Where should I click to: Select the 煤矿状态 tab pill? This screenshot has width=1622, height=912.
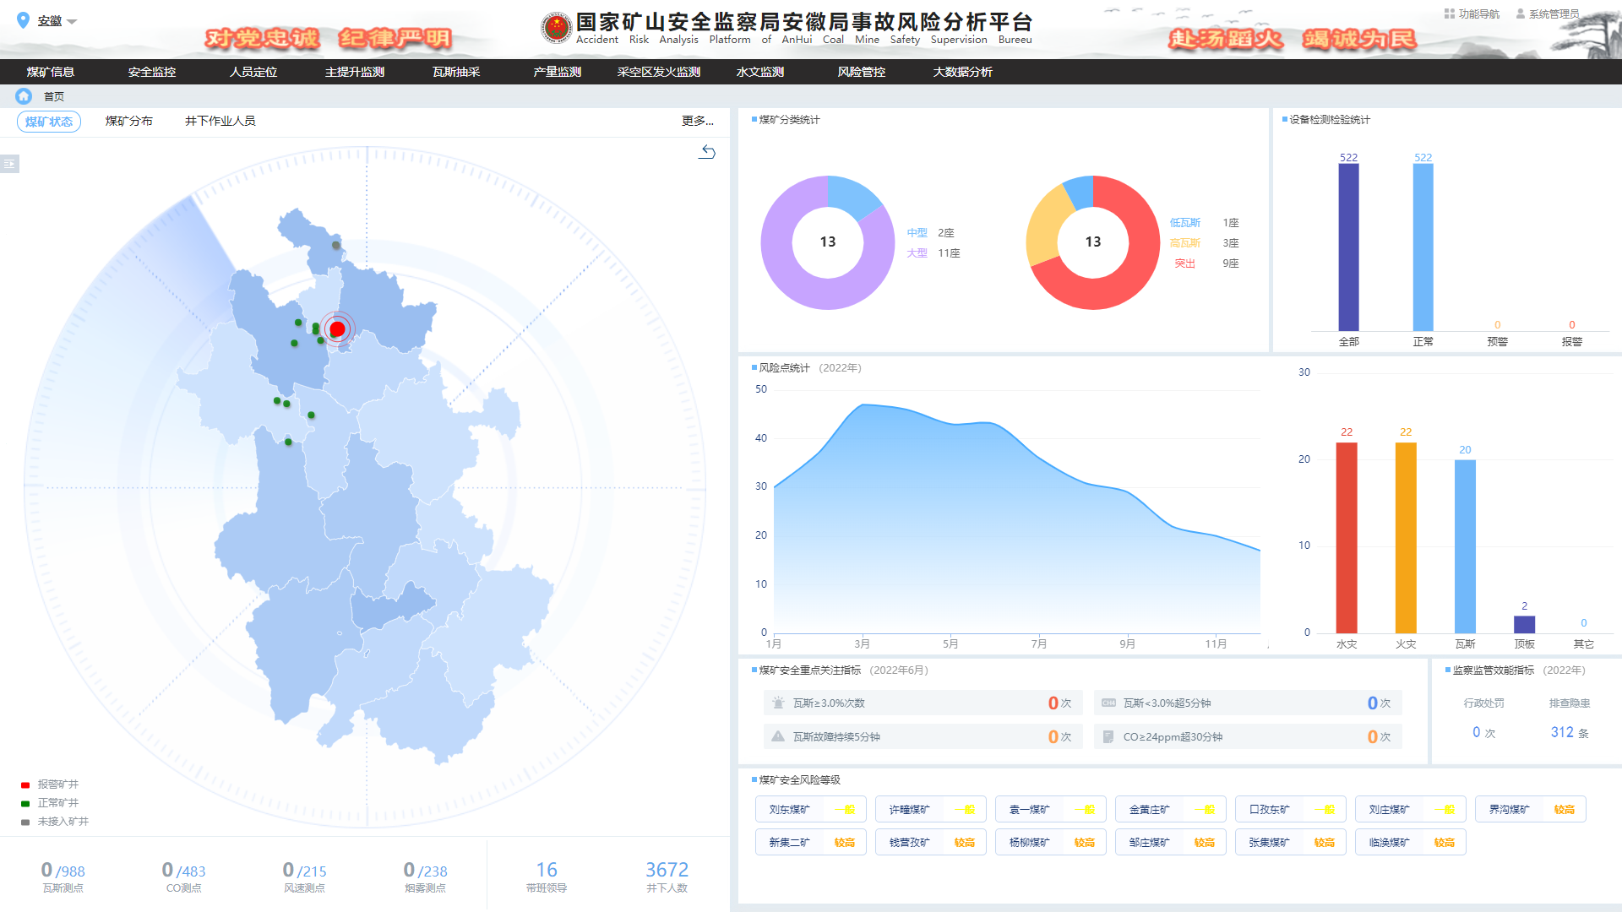coord(49,122)
